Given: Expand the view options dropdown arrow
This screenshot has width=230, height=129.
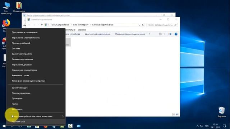Looking at the screenshot, I should pos(164,34).
